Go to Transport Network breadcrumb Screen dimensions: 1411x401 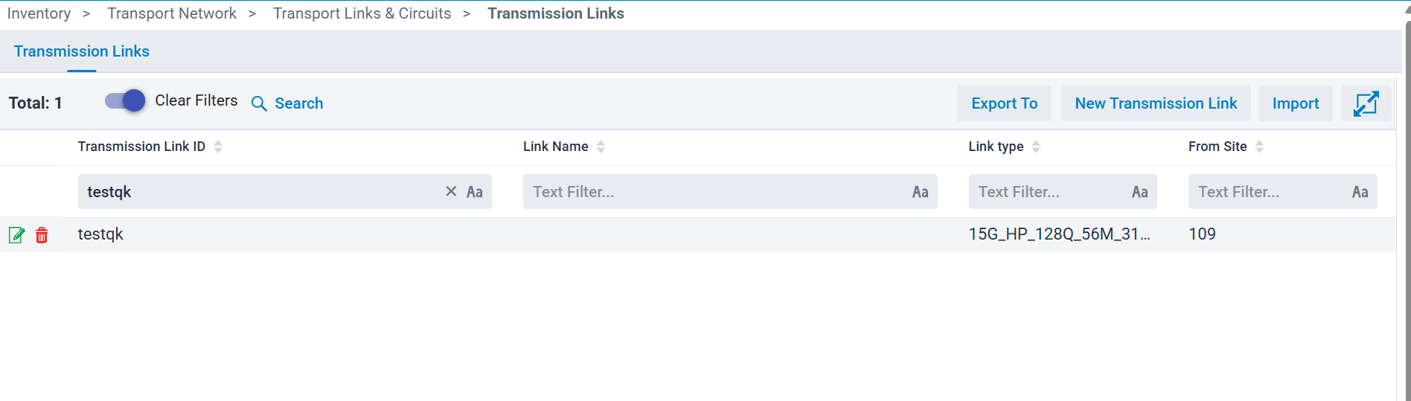click(x=172, y=13)
